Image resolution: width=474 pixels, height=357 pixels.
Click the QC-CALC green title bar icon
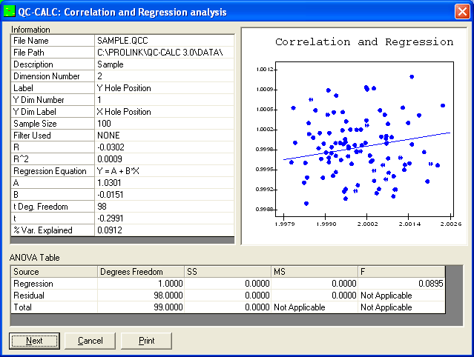tap(9, 11)
